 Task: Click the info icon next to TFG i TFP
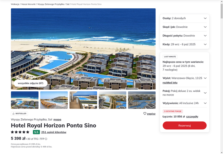46,139
